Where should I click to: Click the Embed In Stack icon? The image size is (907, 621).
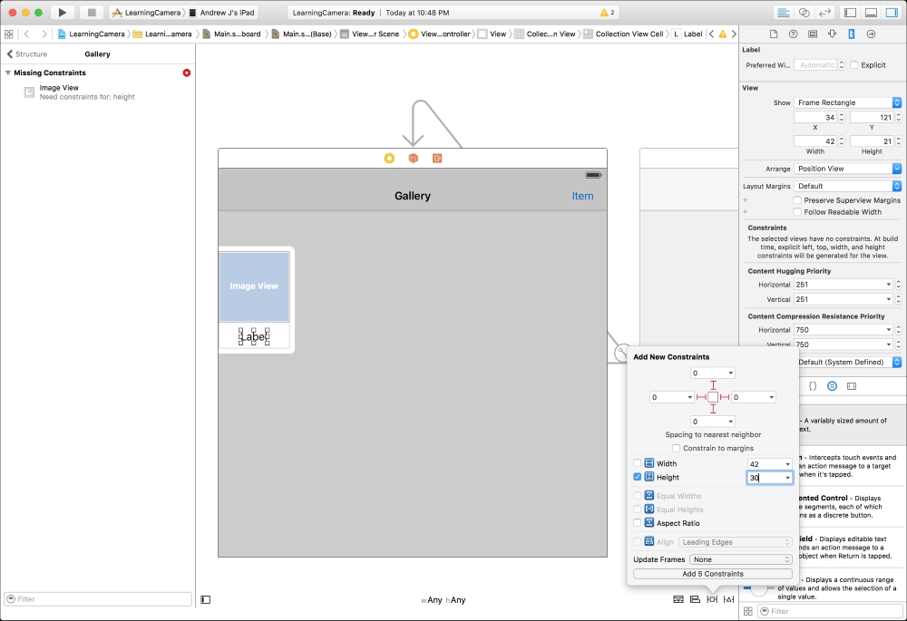pyautogui.click(x=678, y=599)
